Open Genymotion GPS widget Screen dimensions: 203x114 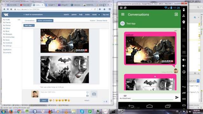point(184,16)
